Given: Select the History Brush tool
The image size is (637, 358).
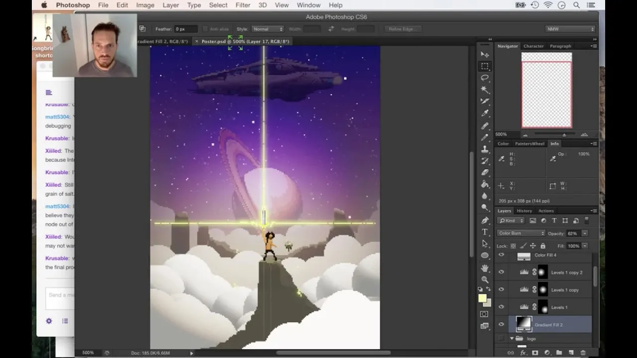Looking at the screenshot, I should pyautogui.click(x=485, y=161).
